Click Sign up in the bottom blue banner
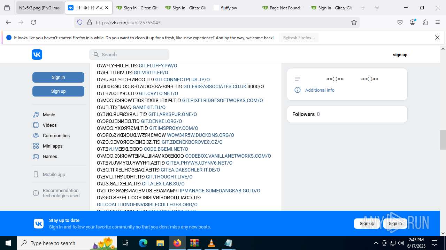446x250 pixels. tap(367, 224)
